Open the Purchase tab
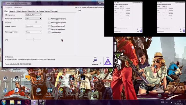The height and width of the screenshot is (105, 186). point(54,11)
